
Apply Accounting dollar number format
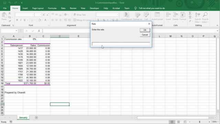coord(98,20)
